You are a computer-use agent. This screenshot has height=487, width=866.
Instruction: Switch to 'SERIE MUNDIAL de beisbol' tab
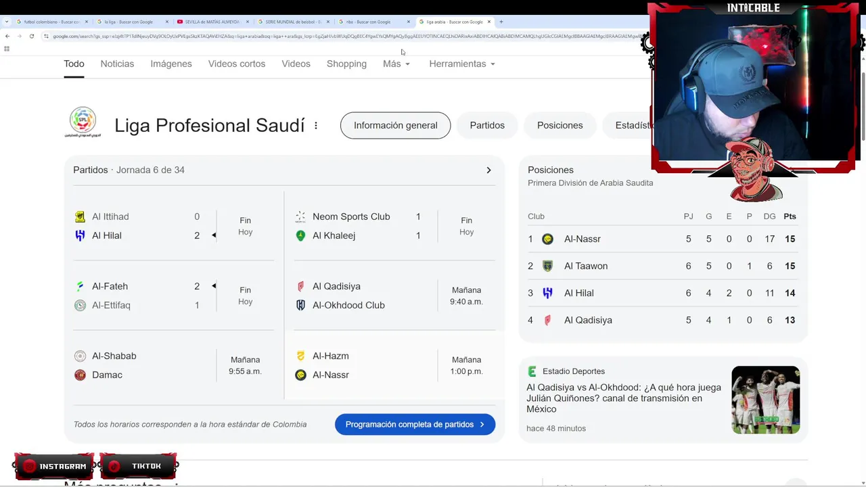[x=293, y=22]
